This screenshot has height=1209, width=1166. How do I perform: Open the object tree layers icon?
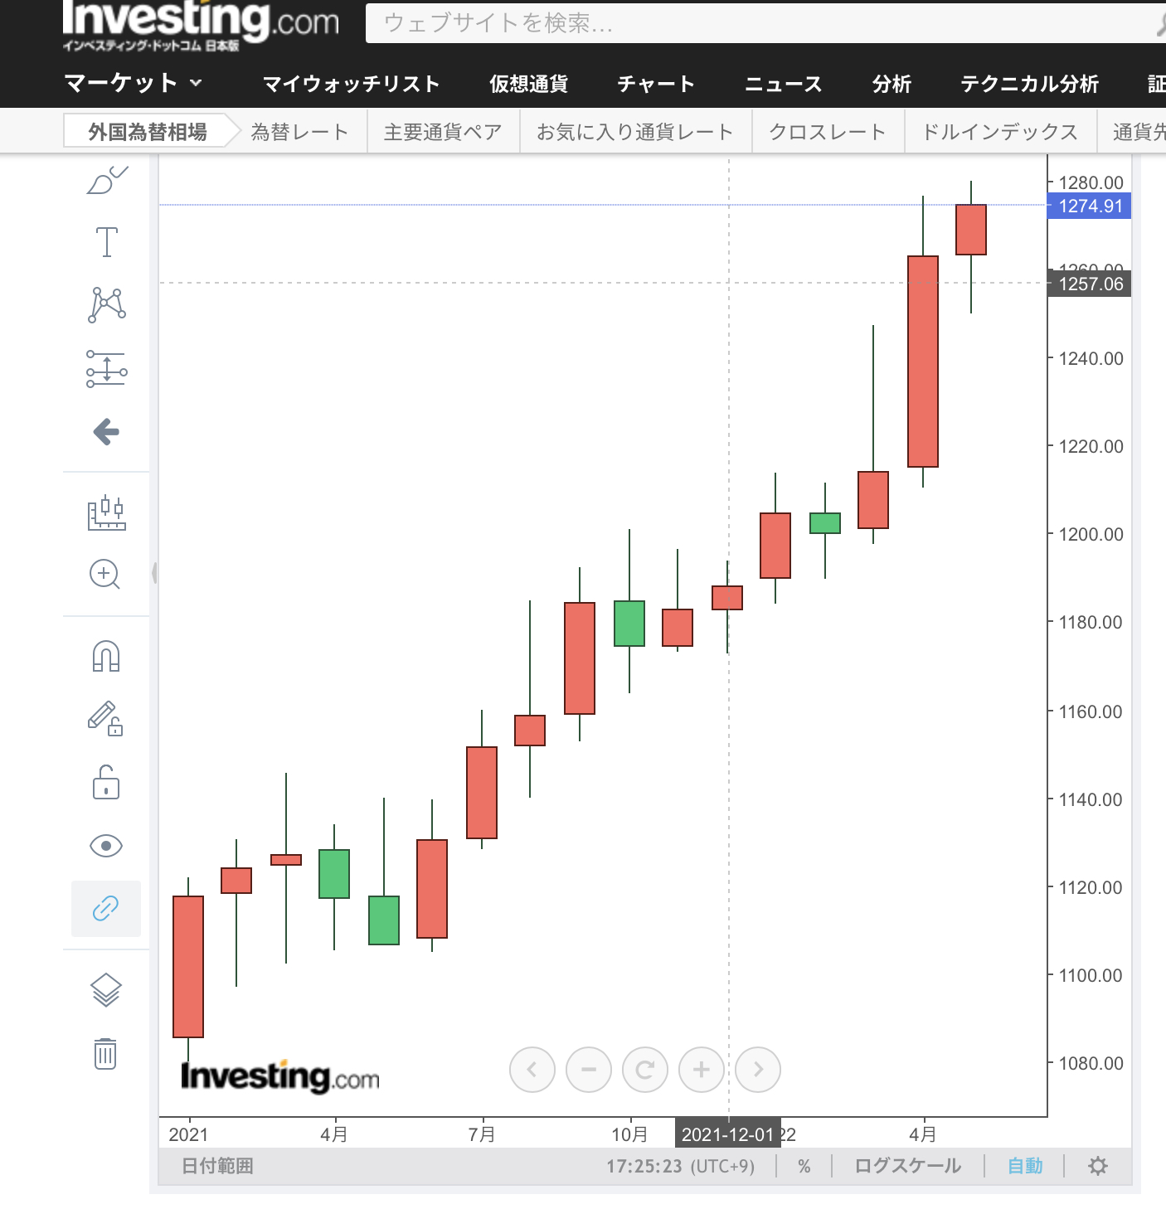pyautogui.click(x=106, y=990)
